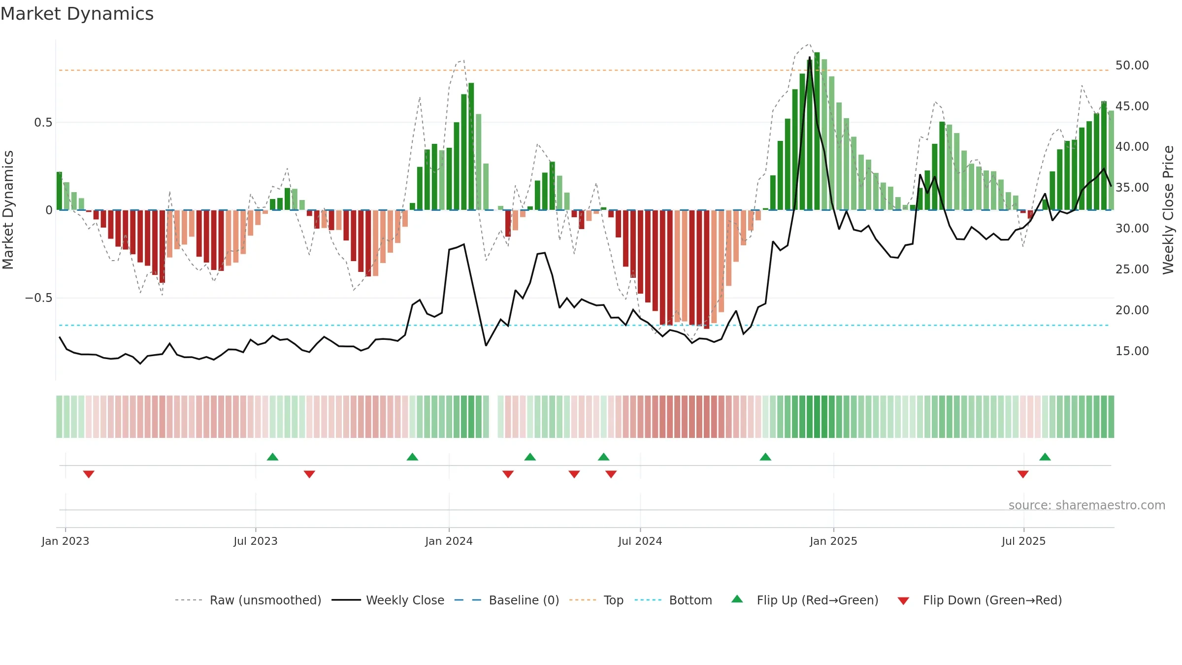1182x665 pixels.
Task: Click the flip-down marker around Aug 2023
Action: coord(309,474)
